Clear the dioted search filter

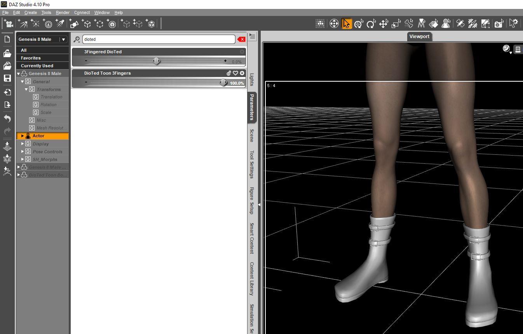pyautogui.click(x=242, y=39)
